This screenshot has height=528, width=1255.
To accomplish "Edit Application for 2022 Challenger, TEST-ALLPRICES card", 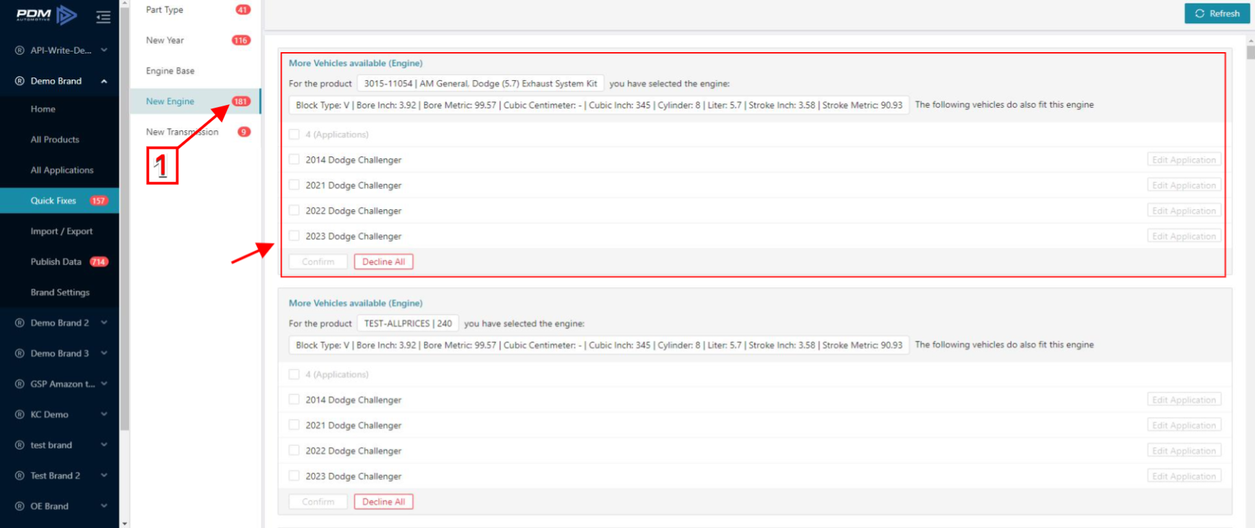I will coord(1184,451).
